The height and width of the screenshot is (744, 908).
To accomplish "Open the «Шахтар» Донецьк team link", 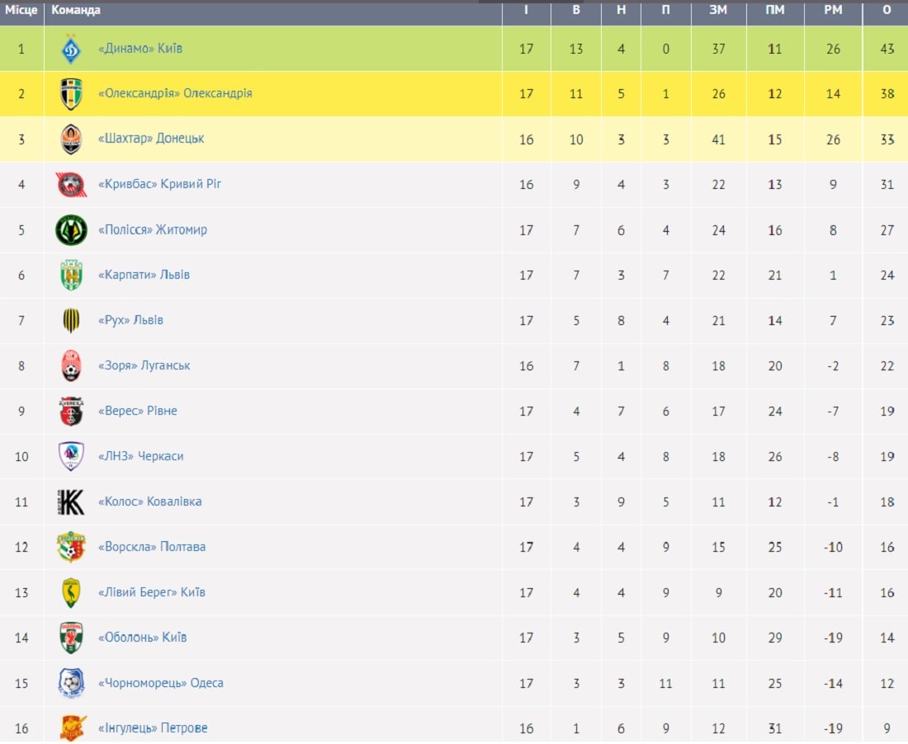I will [151, 139].
